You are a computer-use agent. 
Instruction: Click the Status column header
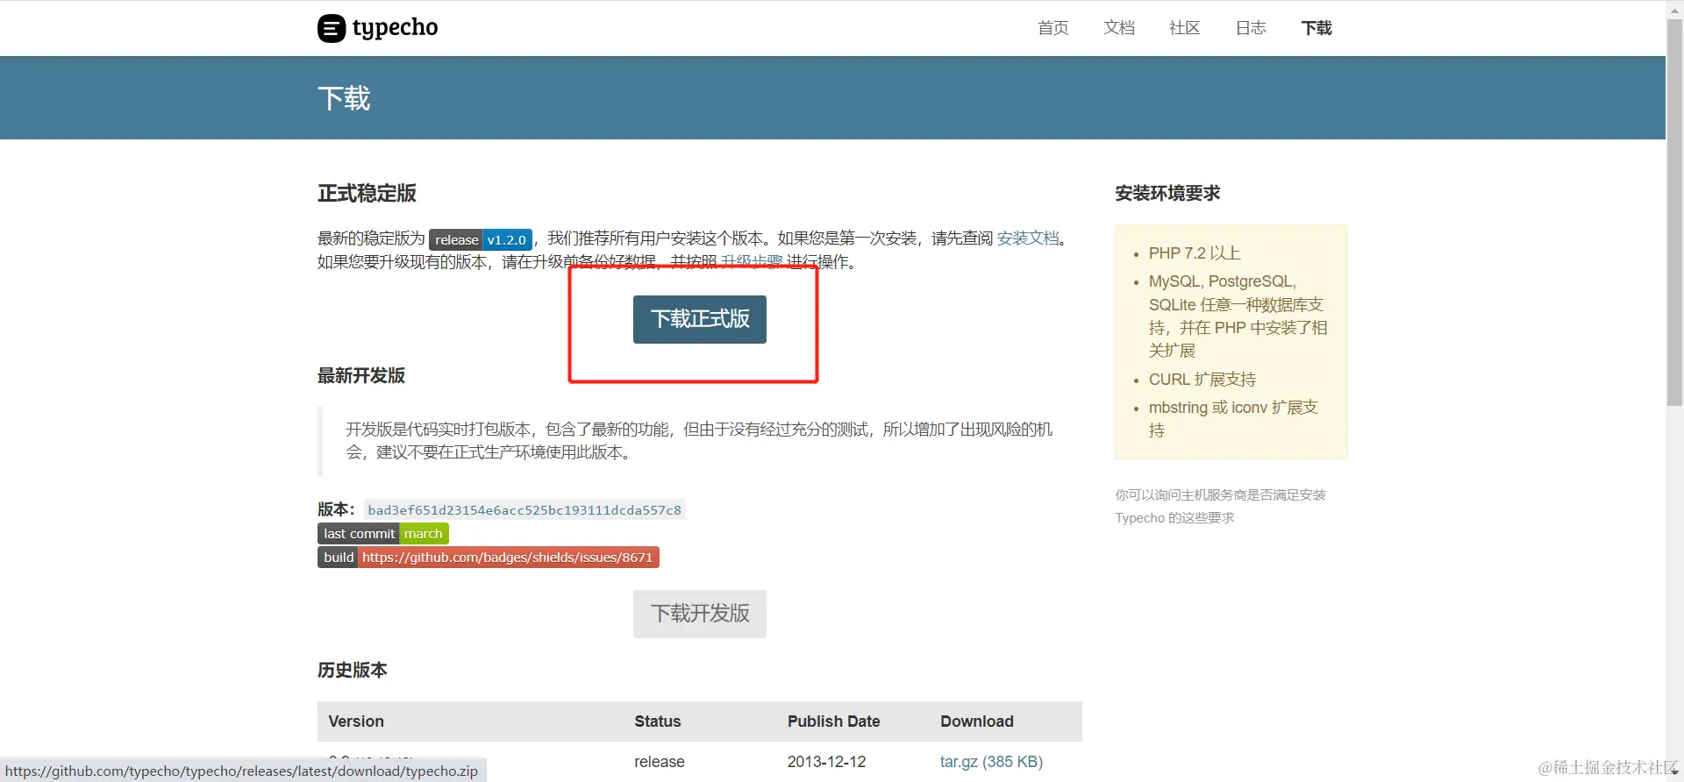click(658, 722)
